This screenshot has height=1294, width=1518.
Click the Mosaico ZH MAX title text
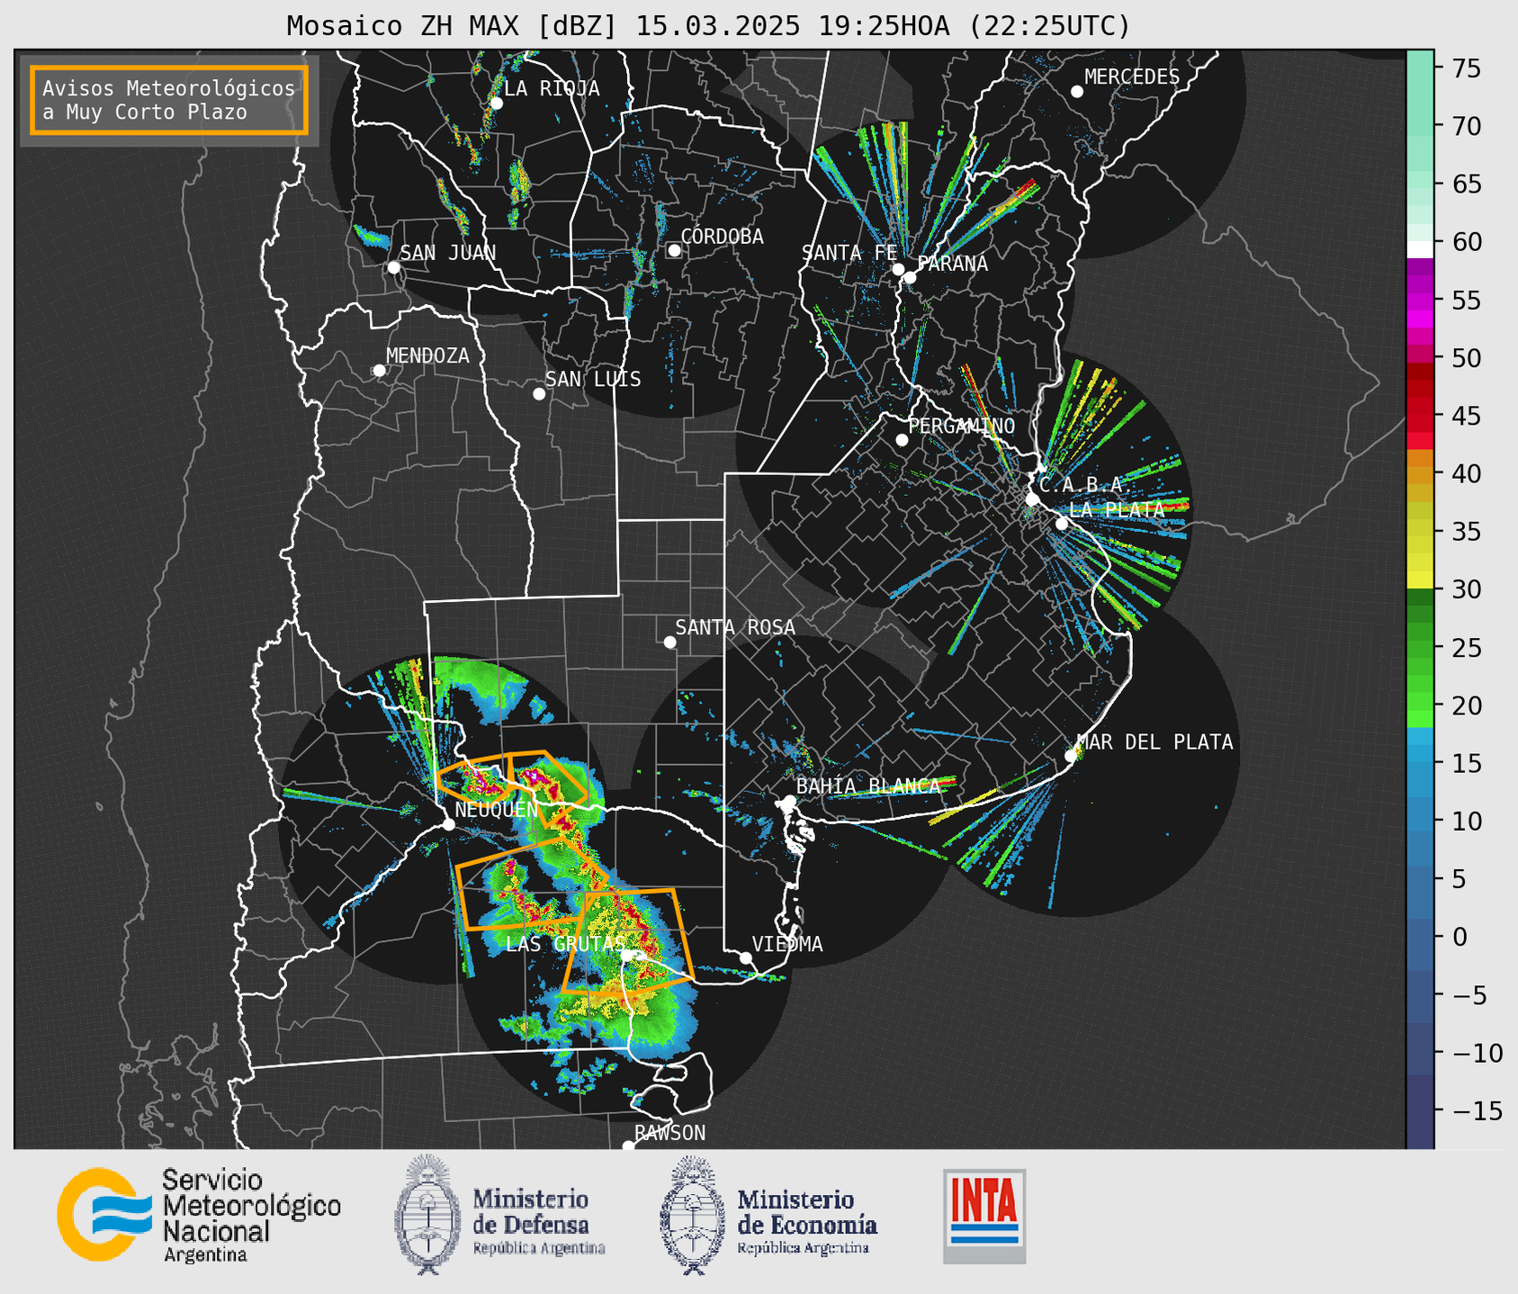click(x=708, y=26)
